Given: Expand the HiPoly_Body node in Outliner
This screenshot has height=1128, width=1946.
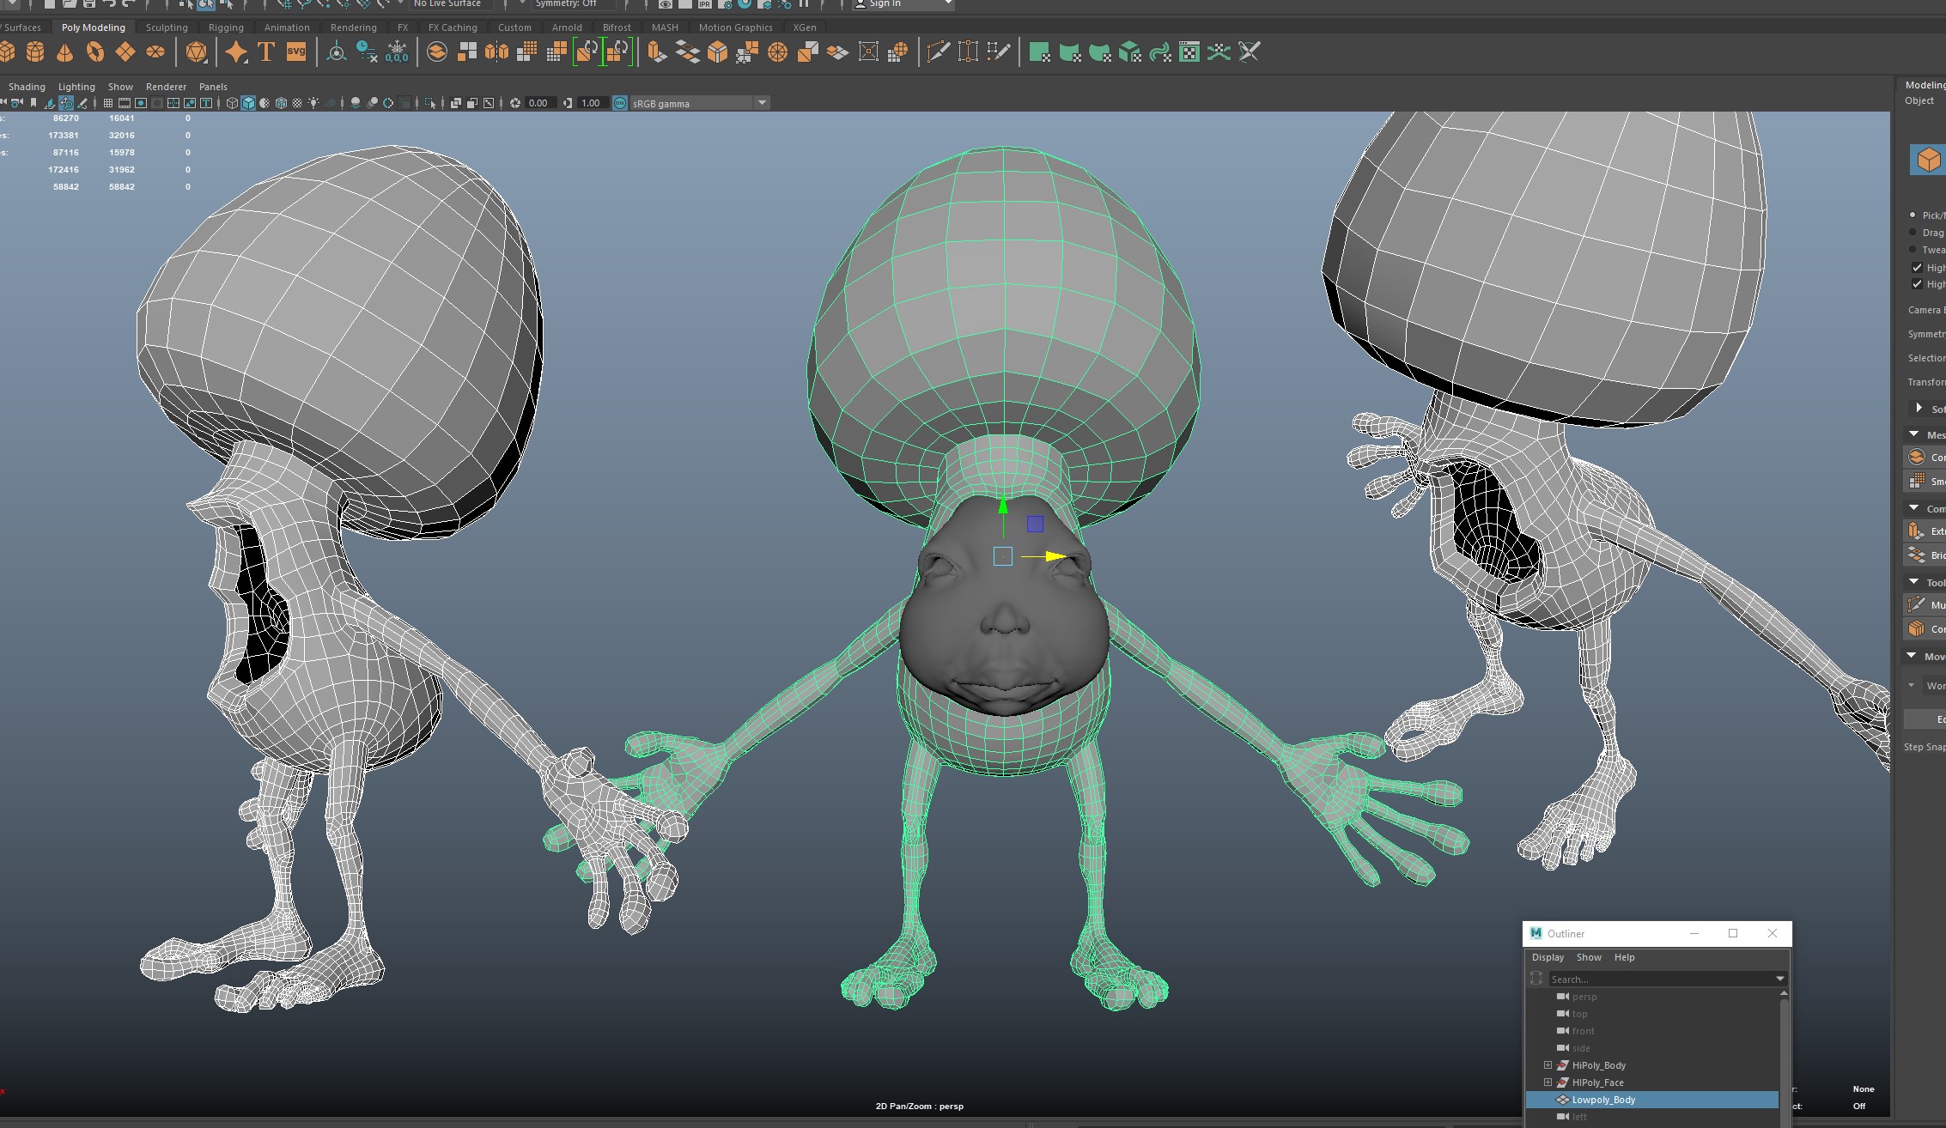Looking at the screenshot, I should pyautogui.click(x=1548, y=1065).
